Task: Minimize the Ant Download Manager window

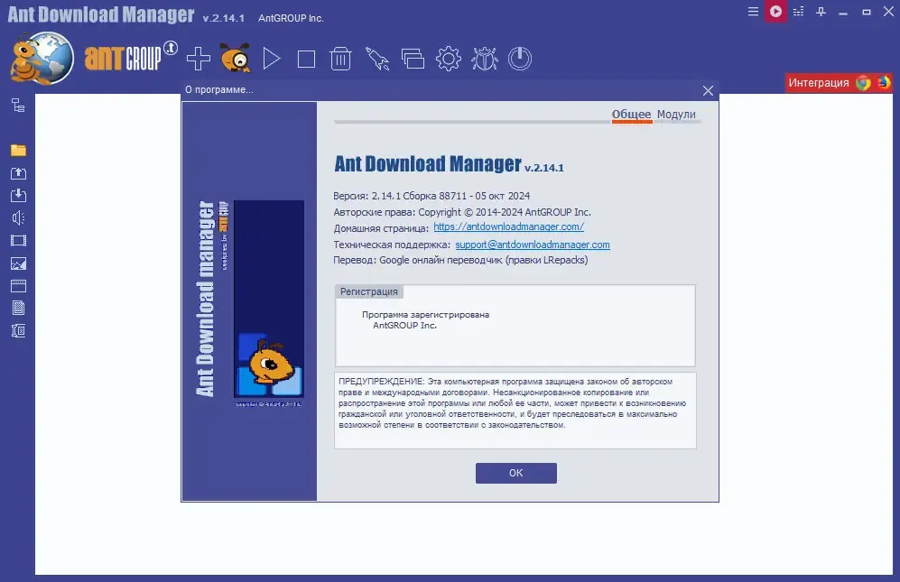Action: point(843,12)
